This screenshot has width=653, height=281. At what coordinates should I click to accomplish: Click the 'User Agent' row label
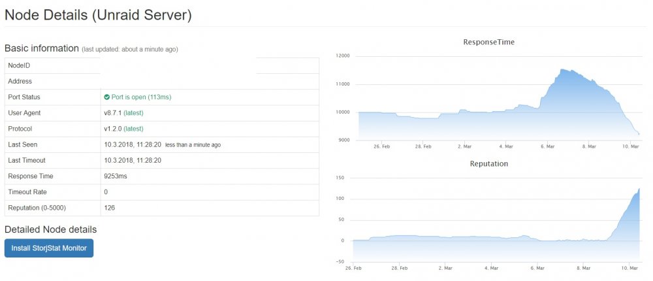pyautogui.click(x=24, y=113)
